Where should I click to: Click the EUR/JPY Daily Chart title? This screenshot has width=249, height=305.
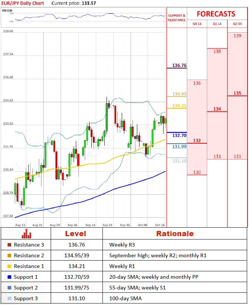coord(23,3)
